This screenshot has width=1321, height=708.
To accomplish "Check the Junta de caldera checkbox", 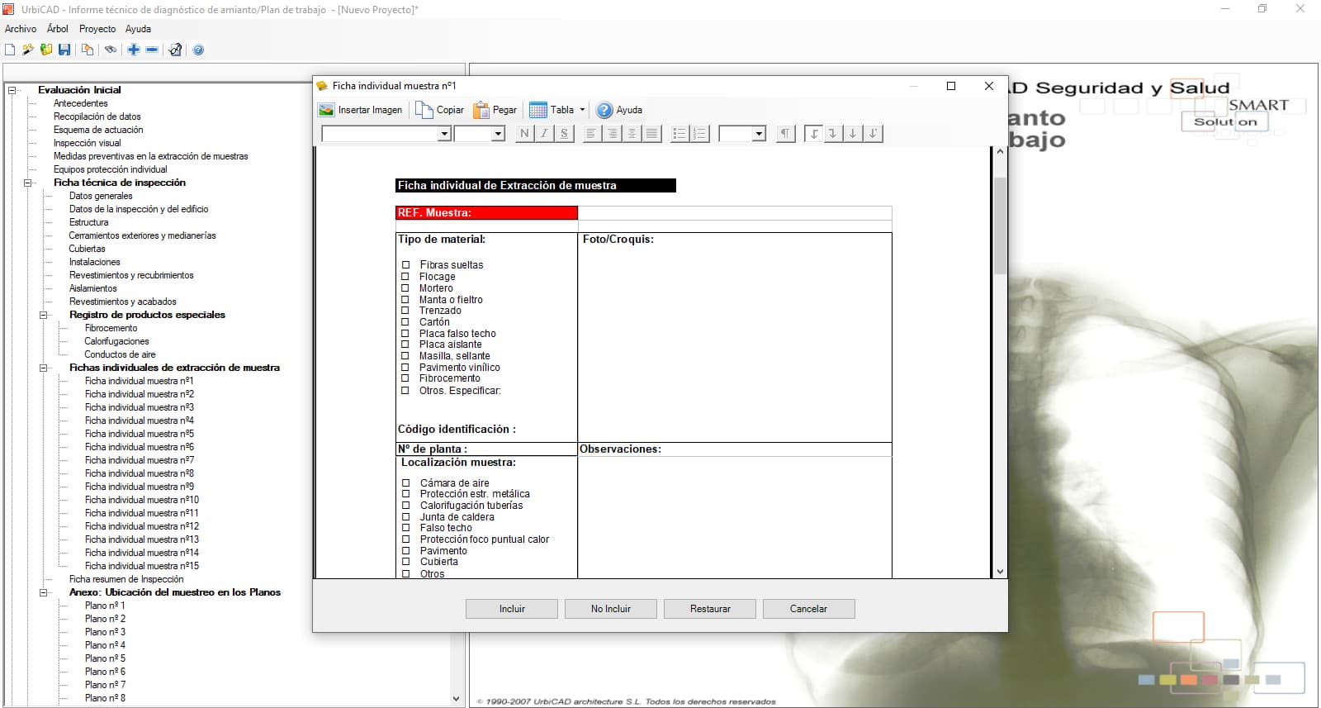I will [x=406, y=517].
